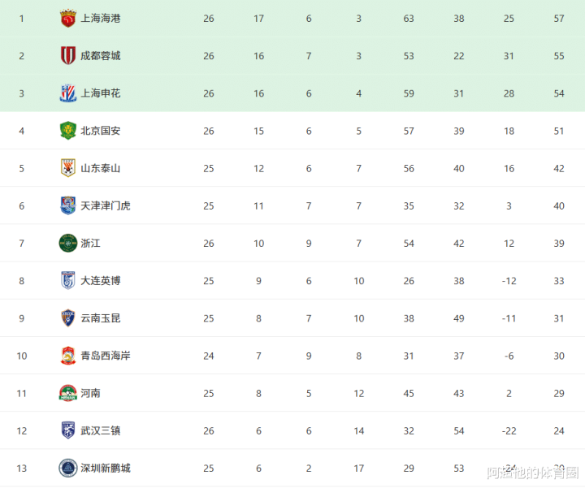Image resolution: width=585 pixels, height=488 pixels.
Task: Click the Henan (河南) team logo
Action: tap(68, 393)
